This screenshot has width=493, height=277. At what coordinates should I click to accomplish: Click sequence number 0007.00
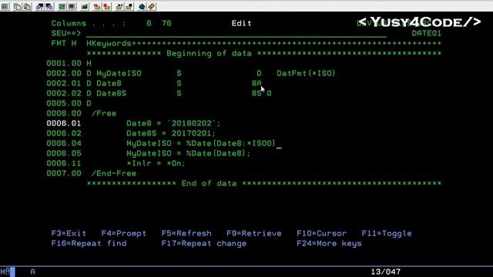point(64,173)
